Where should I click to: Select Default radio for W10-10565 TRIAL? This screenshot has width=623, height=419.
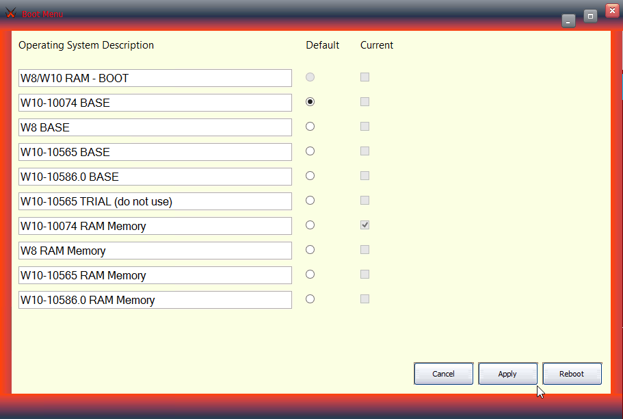[x=310, y=201]
